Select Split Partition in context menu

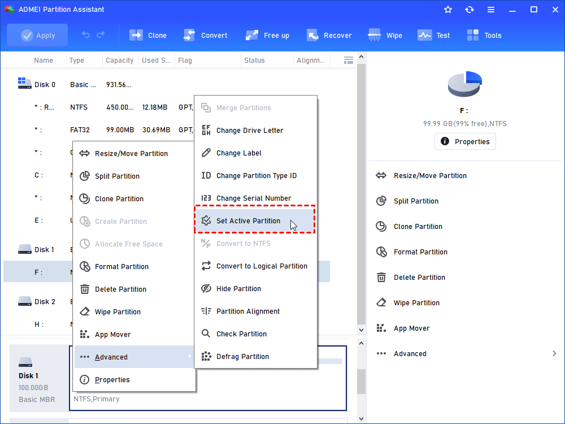134,176
